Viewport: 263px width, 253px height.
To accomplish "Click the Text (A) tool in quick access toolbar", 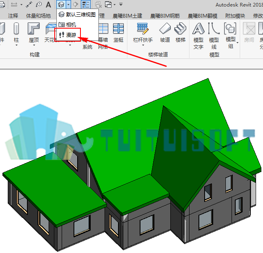I will tap(48, 4).
